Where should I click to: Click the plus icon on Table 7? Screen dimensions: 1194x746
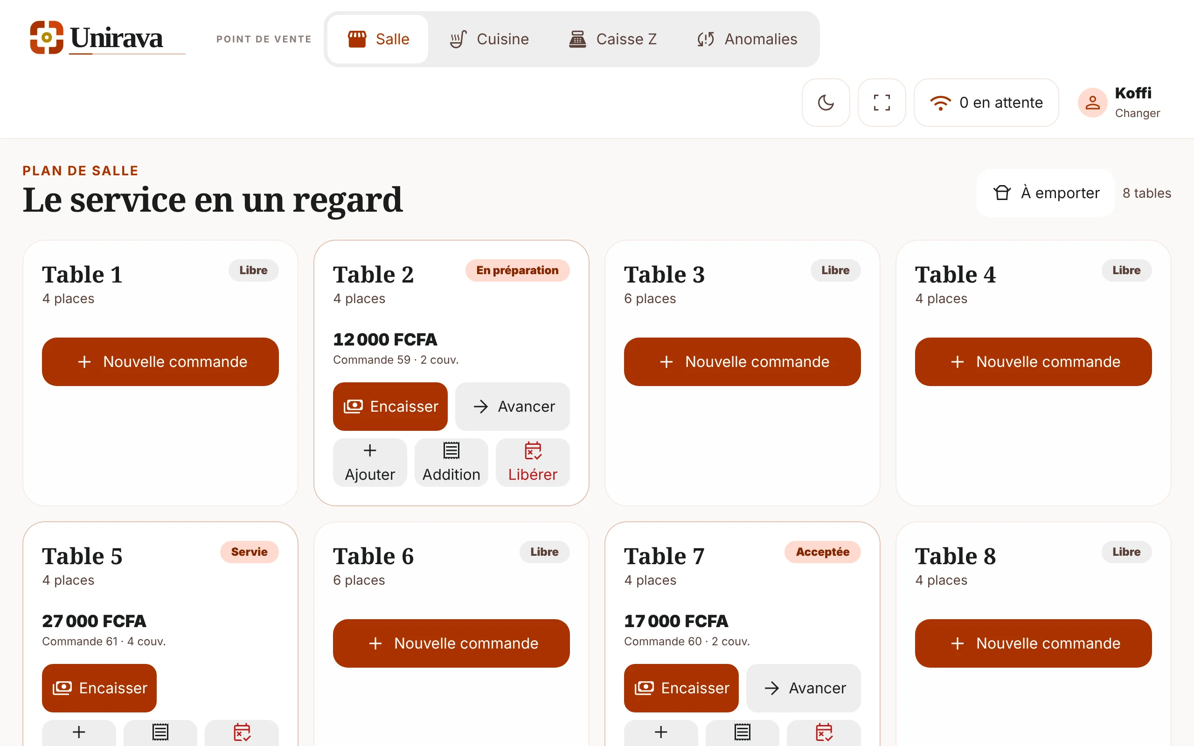point(660,732)
